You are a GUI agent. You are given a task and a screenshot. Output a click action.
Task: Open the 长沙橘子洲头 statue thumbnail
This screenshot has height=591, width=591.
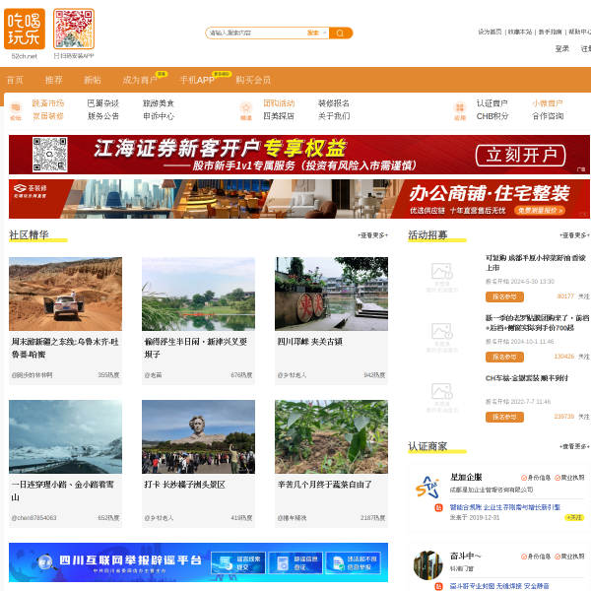click(198, 436)
